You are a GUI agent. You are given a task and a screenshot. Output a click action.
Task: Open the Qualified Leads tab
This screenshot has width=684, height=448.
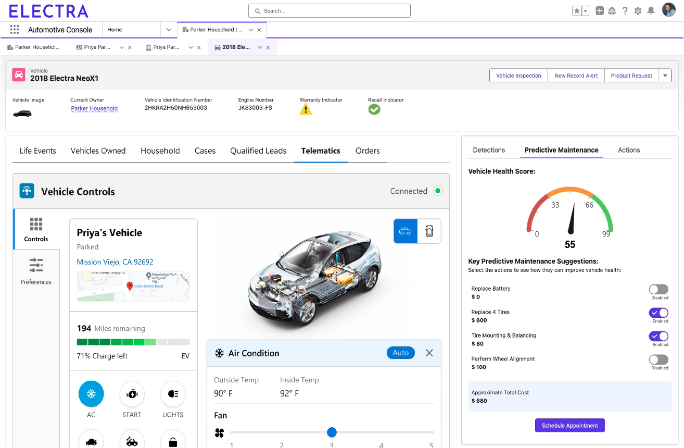click(258, 151)
